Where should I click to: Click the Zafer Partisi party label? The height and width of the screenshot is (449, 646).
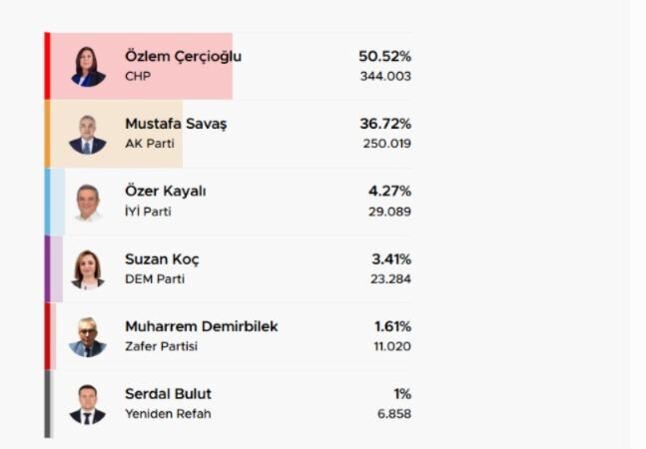pos(162,346)
